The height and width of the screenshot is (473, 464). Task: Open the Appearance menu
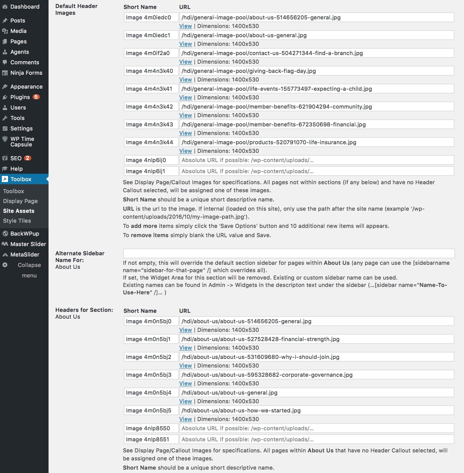click(x=26, y=87)
